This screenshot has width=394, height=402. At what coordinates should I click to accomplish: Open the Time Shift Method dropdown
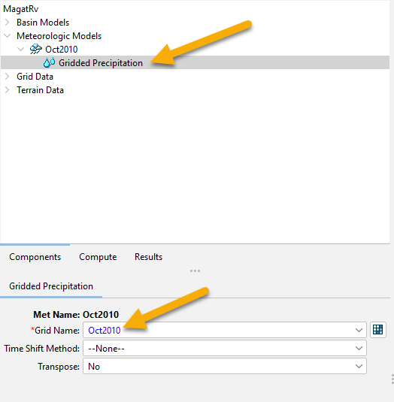(x=225, y=348)
